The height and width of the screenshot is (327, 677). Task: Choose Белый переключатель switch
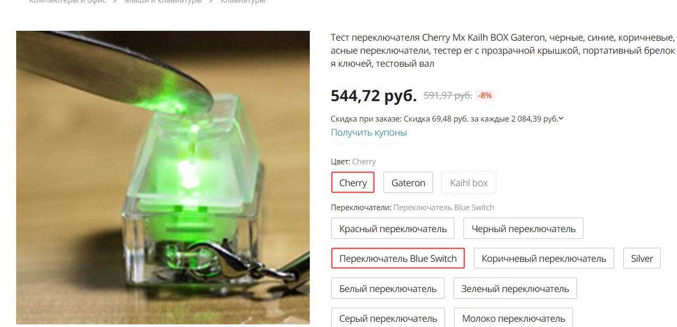(388, 288)
